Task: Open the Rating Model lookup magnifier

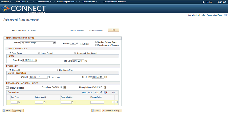Action: [45, 102]
